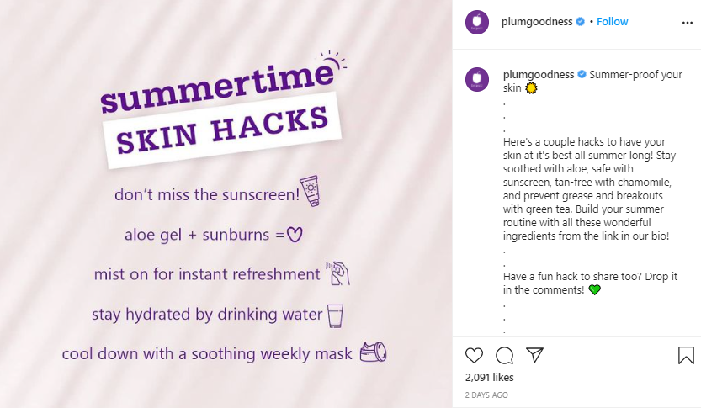The image size is (701, 408).
Task: Click the green heart emoji in caption
Action: coord(595,289)
